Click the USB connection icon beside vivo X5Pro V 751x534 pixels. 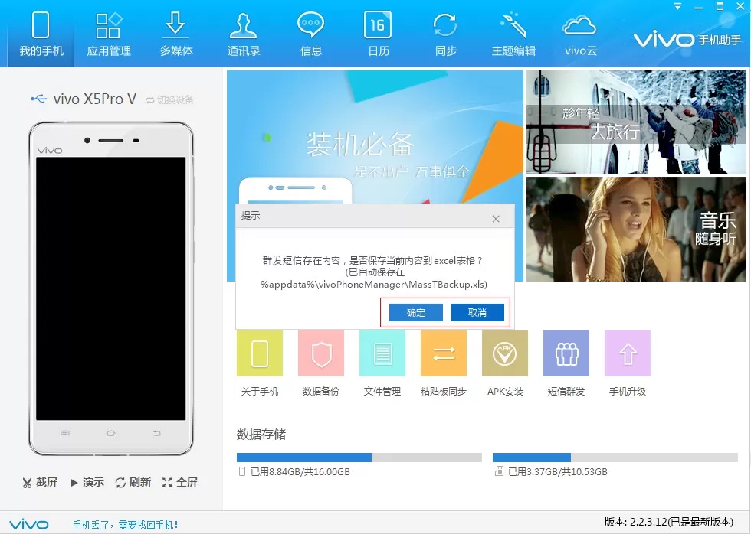coord(39,99)
